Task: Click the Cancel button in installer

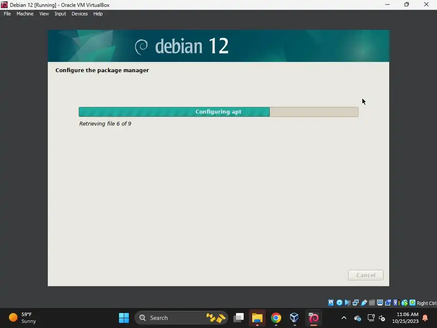Action: 366,275
